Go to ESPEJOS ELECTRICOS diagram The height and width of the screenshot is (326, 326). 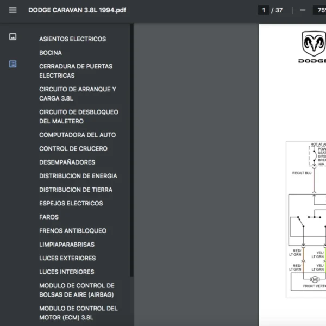[x=71, y=203]
